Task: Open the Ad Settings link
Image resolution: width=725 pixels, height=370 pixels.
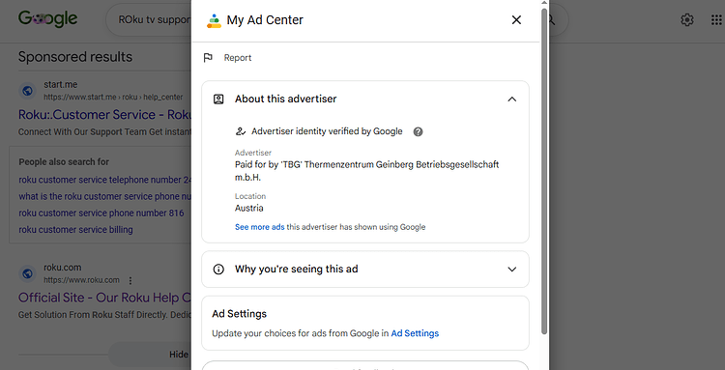Action: click(415, 333)
